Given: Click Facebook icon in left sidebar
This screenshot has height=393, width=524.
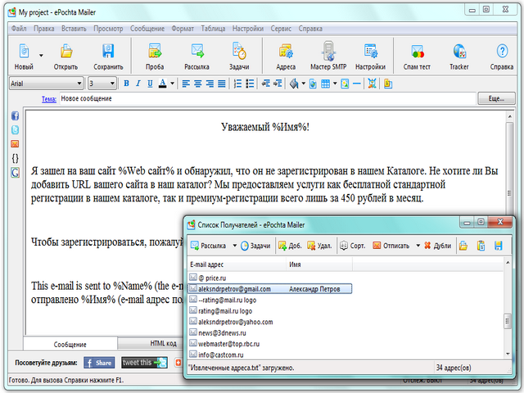Looking at the screenshot, I should pyautogui.click(x=15, y=116).
